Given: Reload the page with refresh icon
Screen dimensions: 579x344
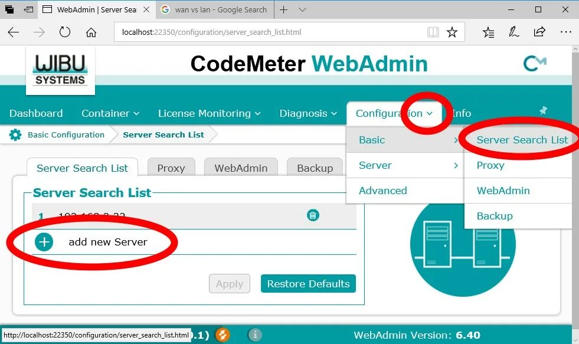Looking at the screenshot, I should 65,32.
